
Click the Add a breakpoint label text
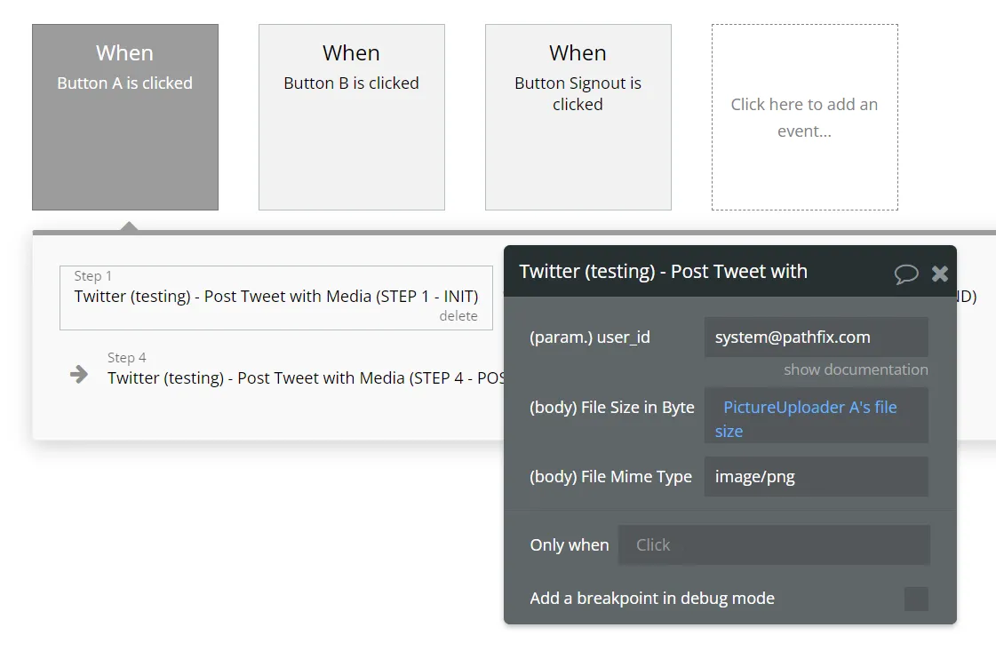[652, 598]
